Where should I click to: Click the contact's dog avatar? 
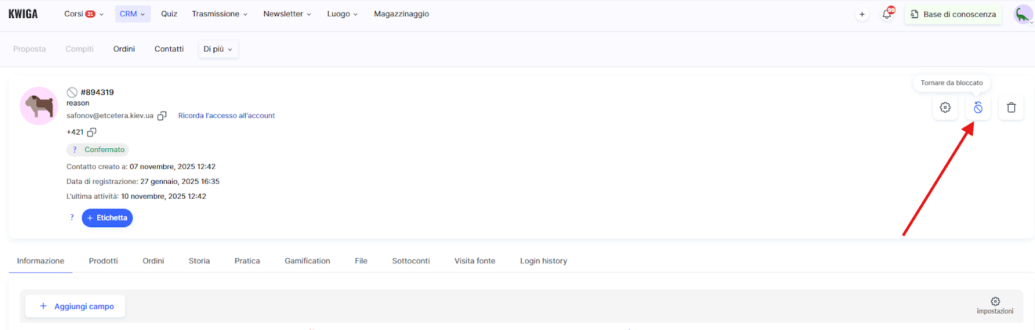pos(39,105)
